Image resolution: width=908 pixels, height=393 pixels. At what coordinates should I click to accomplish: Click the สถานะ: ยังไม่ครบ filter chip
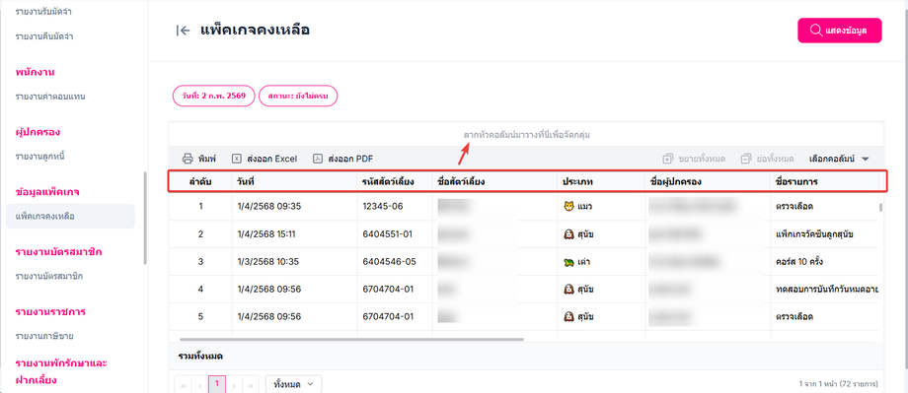pyautogui.click(x=298, y=97)
